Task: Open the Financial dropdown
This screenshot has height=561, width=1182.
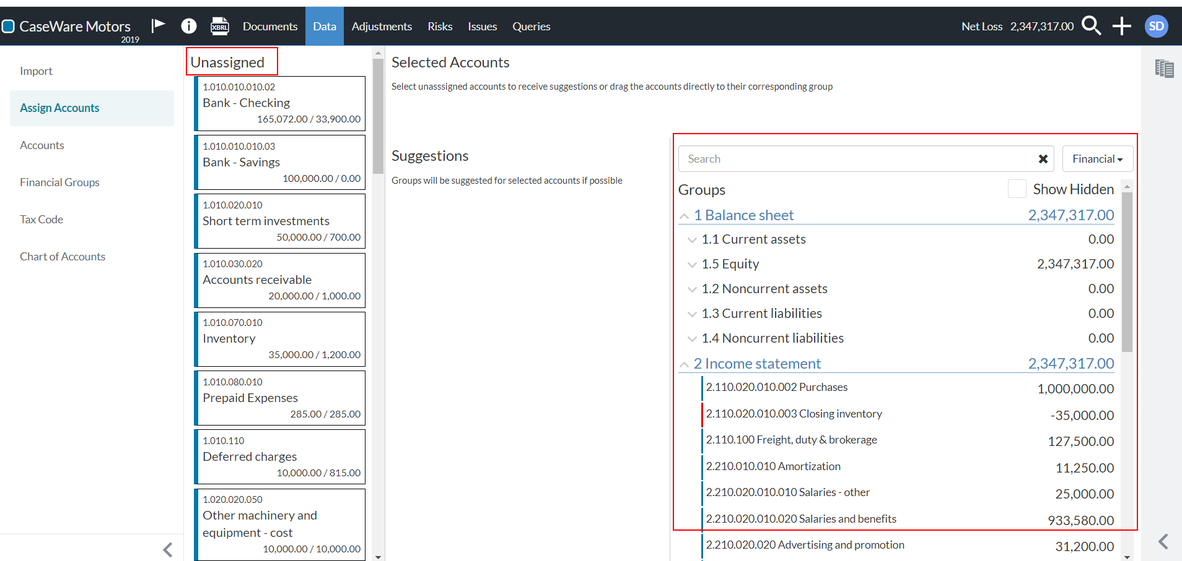Action: (x=1097, y=159)
